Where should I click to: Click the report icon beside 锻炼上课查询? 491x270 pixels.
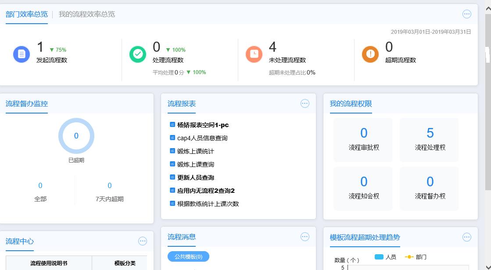pos(172,163)
